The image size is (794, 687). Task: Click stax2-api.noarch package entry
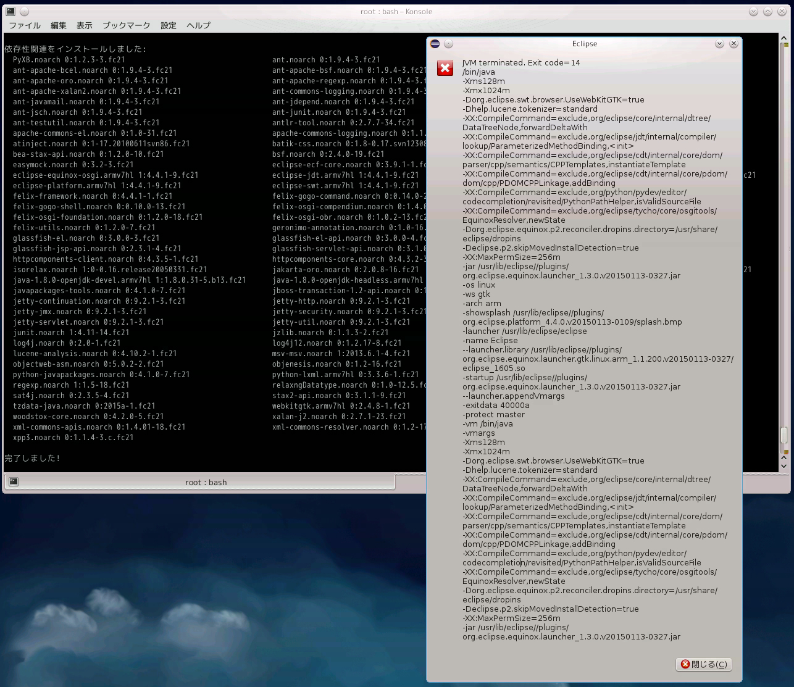(339, 396)
